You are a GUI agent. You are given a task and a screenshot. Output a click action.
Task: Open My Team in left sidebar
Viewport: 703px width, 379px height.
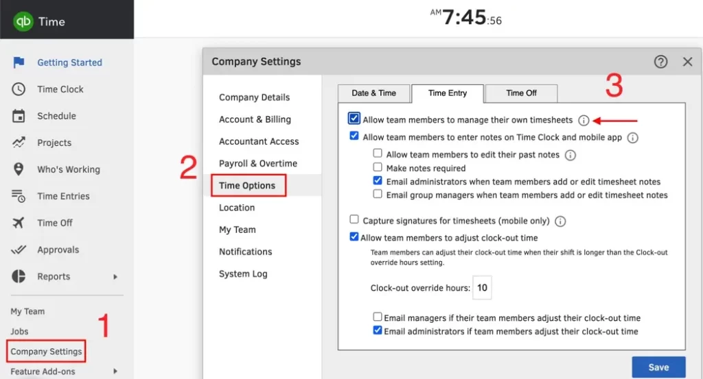click(x=27, y=311)
